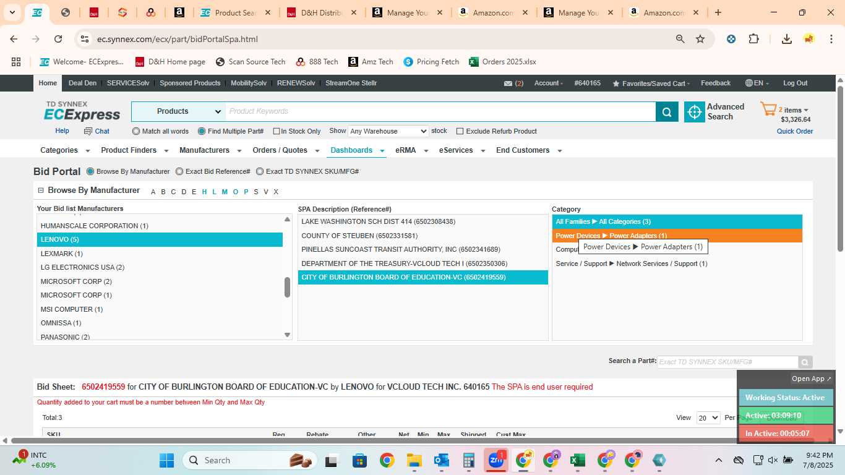The width and height of the screenshot is (845, 475).
Task: Go back to previous page
Action: pyautogui.click(x=14, y=39)
